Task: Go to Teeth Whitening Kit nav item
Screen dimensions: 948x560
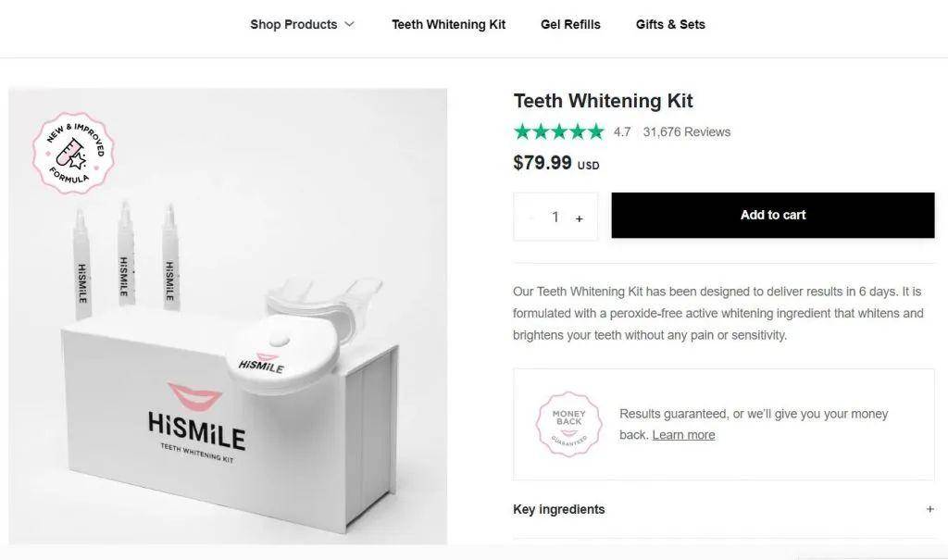Action: 448,25
